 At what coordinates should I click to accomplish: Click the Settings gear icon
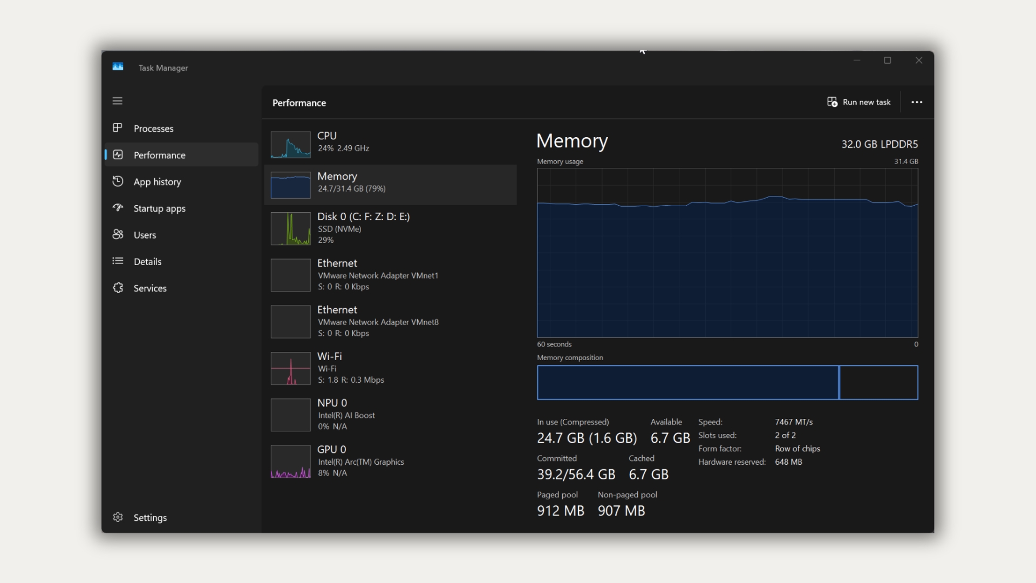pos(118,517)
